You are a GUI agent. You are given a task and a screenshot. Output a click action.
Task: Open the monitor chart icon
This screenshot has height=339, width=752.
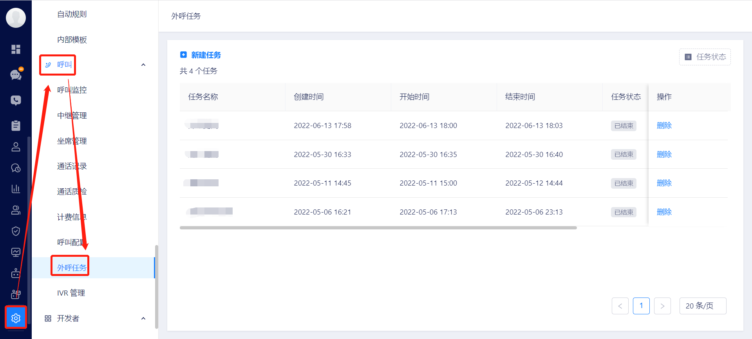click(16, 252)
